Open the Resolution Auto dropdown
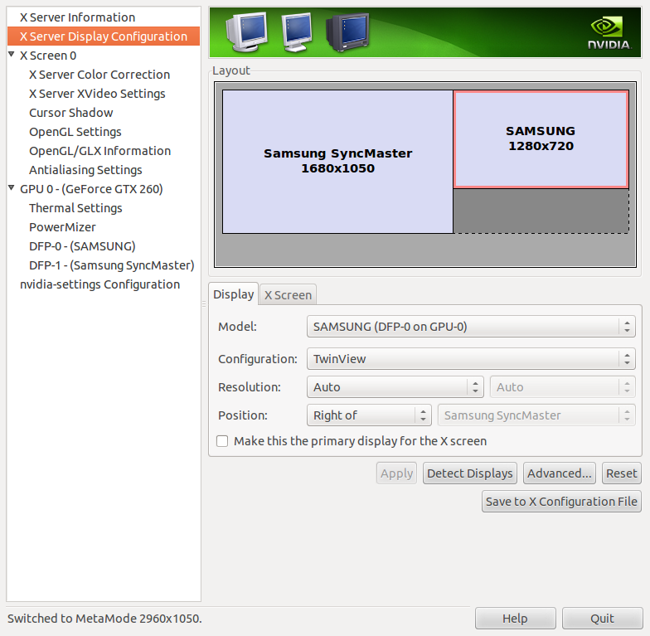 pyautogui.click(x=395, y=387)
